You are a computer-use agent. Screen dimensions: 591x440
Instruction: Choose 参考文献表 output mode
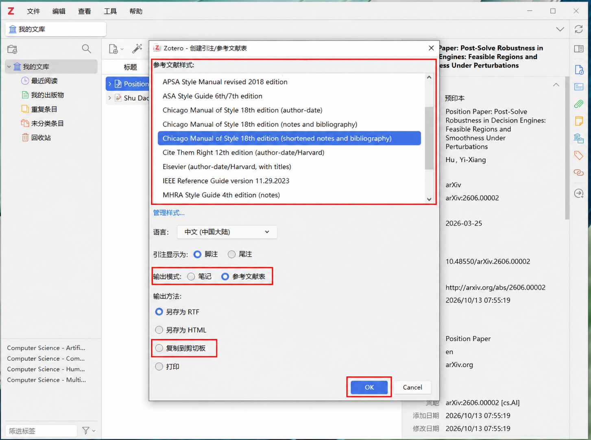point(225,277)
